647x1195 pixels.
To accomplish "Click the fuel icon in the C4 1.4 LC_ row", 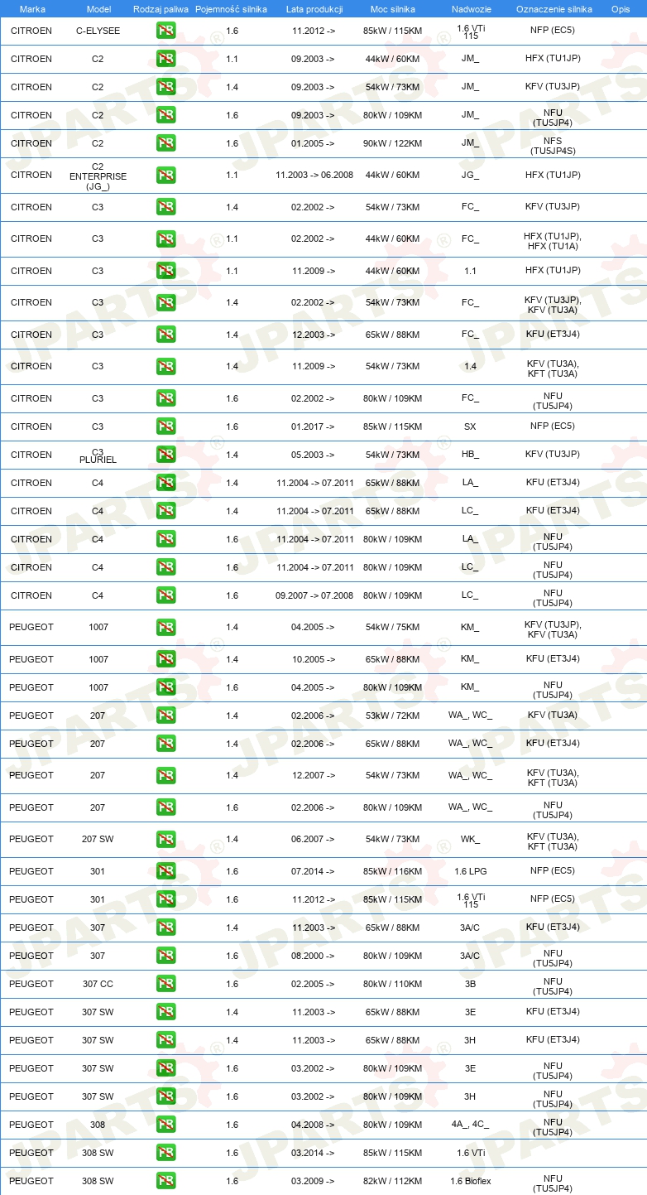I will [165, 511].
